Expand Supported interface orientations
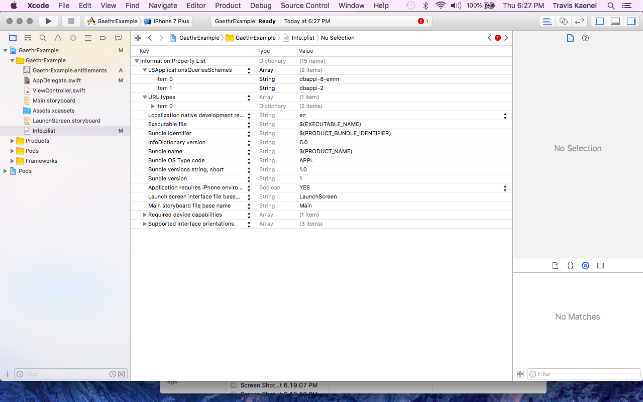Screen dimensions: 643x402 click(x=145, y=224)
